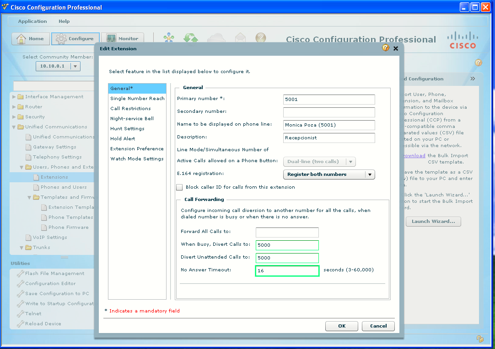Select Night-service Bell feature

click(x=137, y=118)
